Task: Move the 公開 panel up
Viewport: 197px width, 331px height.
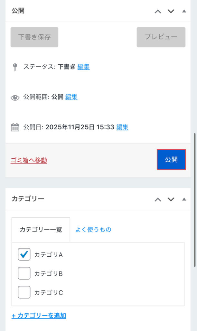Action: (158, 11)
